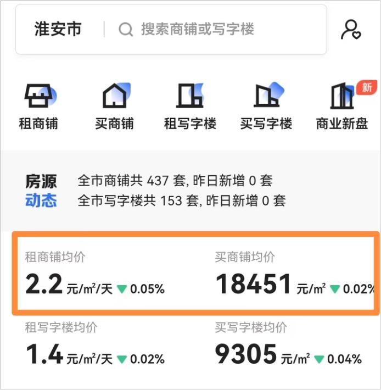This screenshot has height=390, width=381.
Task: Click the green arrow after 18451 元/m²
Action: point(335,289)
